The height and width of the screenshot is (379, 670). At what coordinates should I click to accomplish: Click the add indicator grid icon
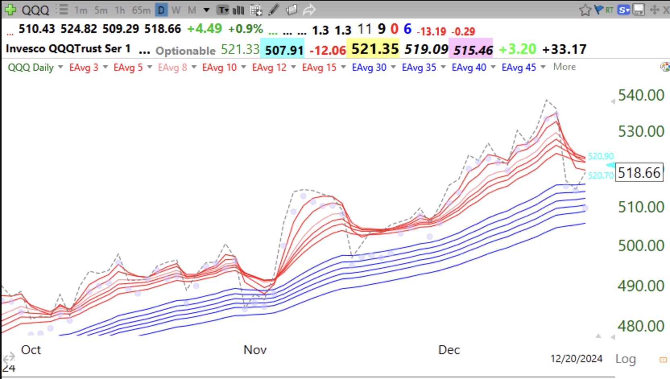(256, 10)
